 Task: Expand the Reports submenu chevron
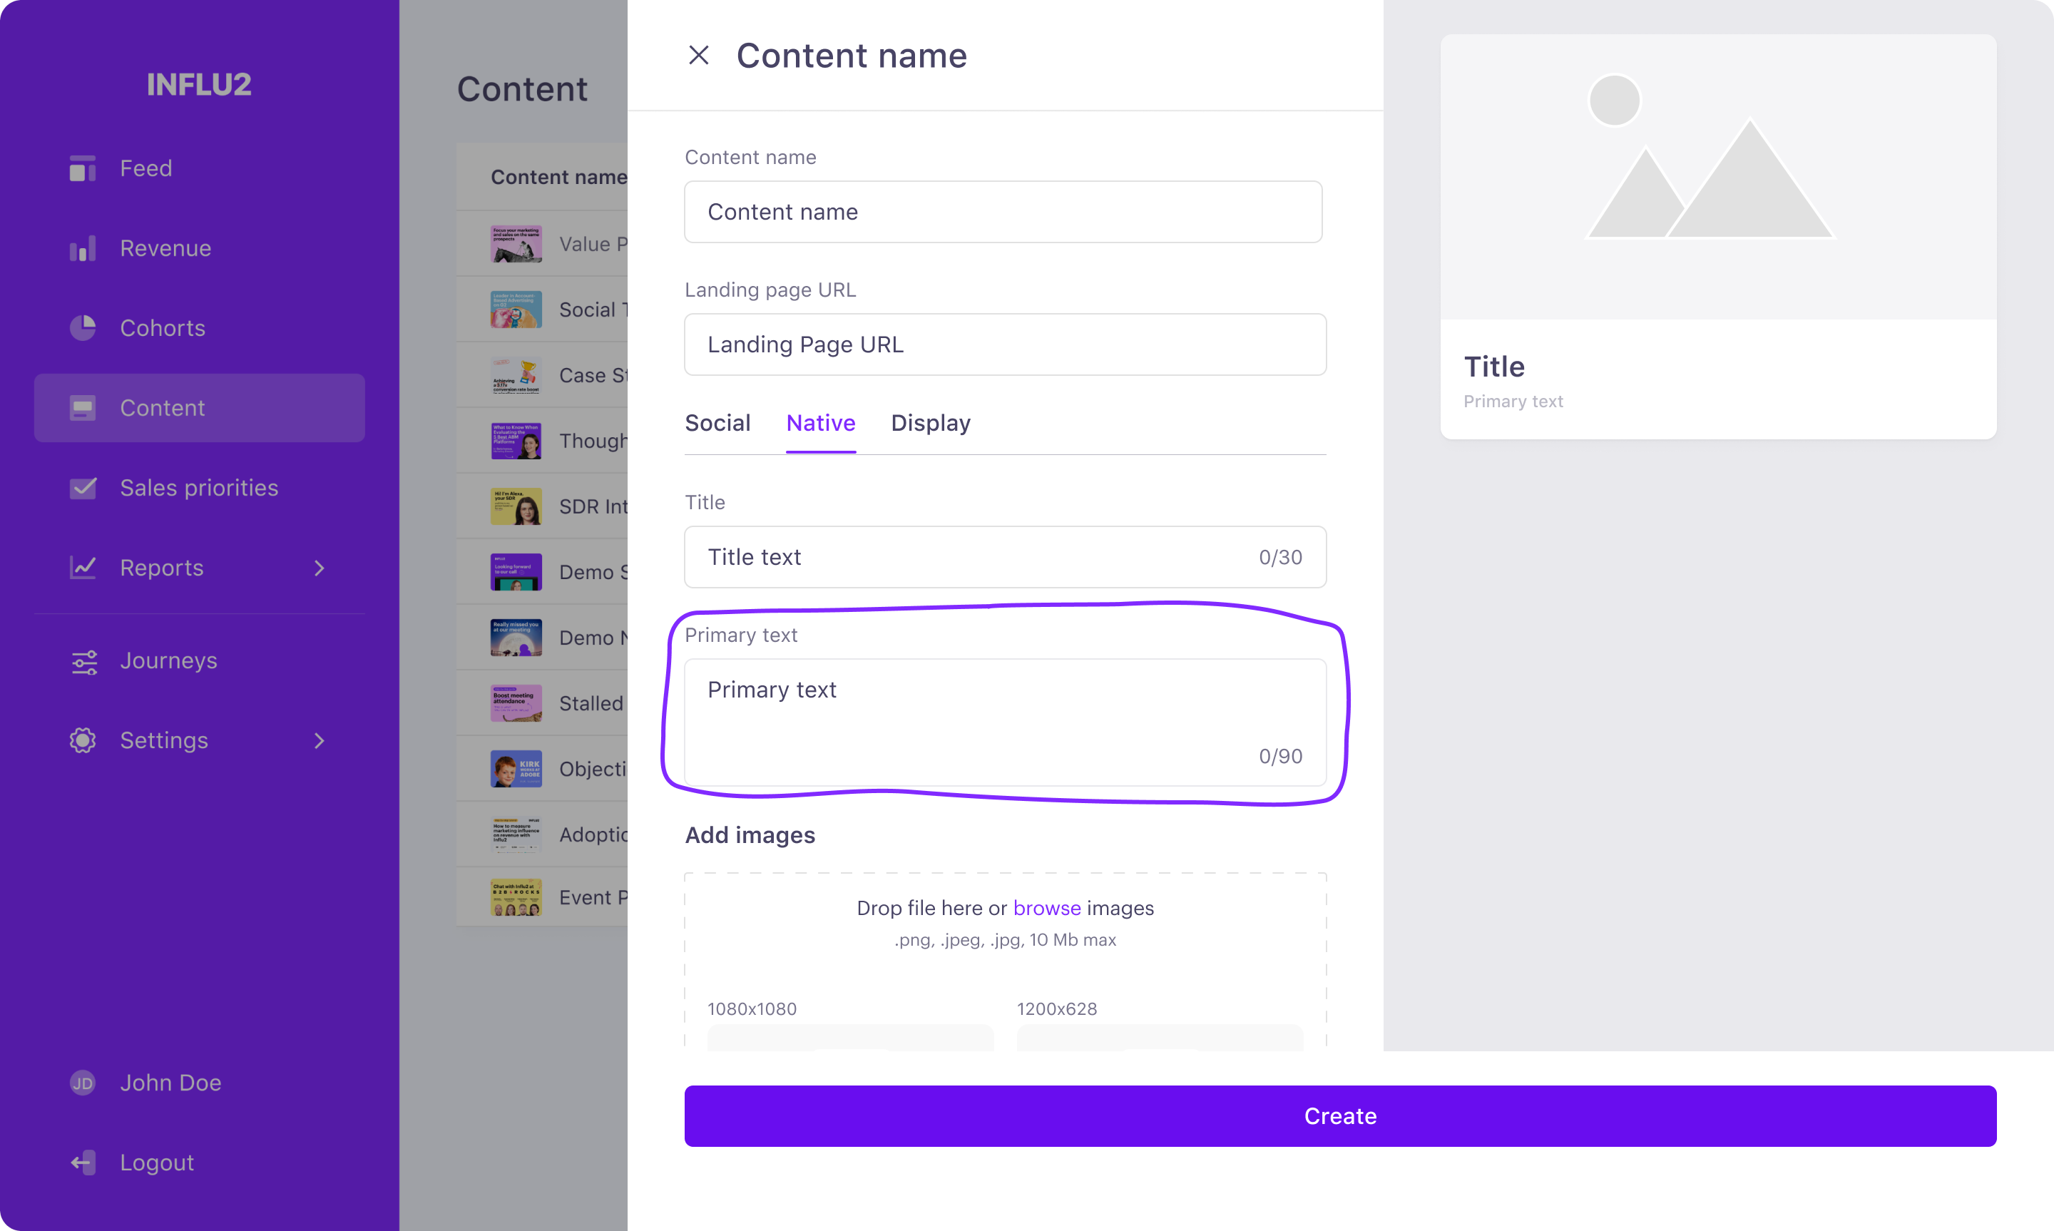click(x=320, y=568)
